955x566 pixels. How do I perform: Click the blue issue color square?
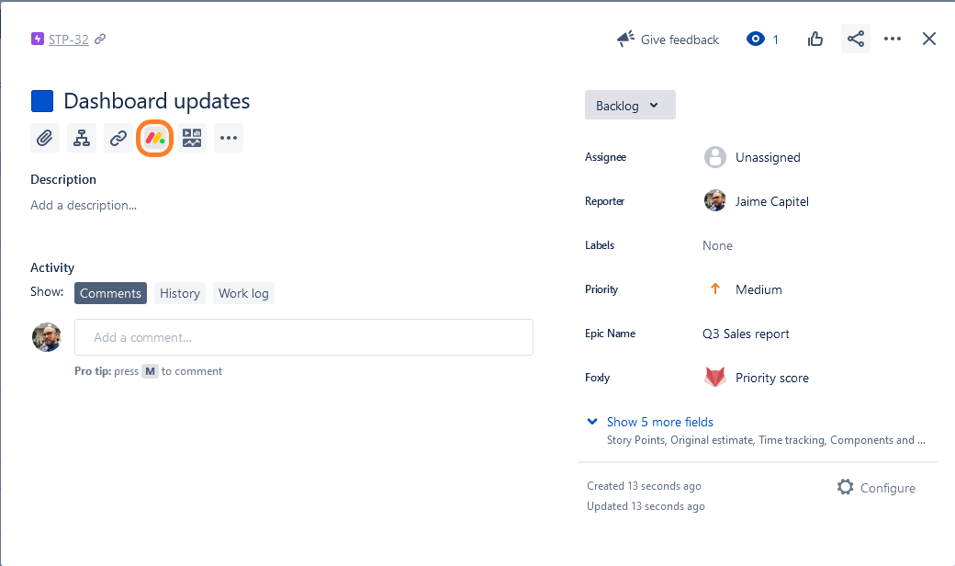(42, 101)
